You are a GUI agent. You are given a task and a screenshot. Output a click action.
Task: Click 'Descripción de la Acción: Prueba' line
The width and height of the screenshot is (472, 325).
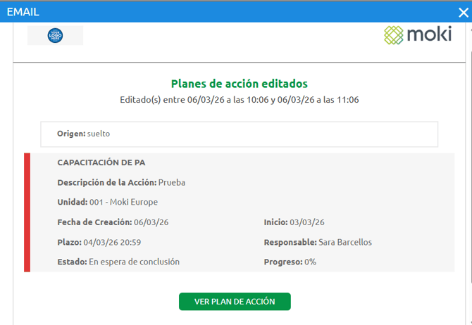coord(121,182)
